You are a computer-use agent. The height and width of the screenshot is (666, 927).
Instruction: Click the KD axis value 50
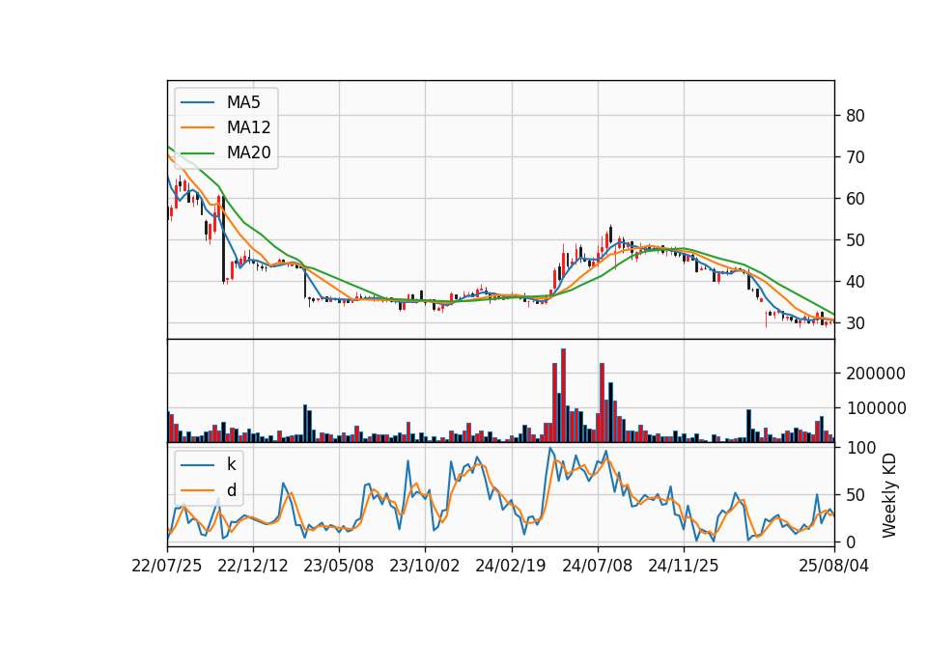click(x=856, y=495)
